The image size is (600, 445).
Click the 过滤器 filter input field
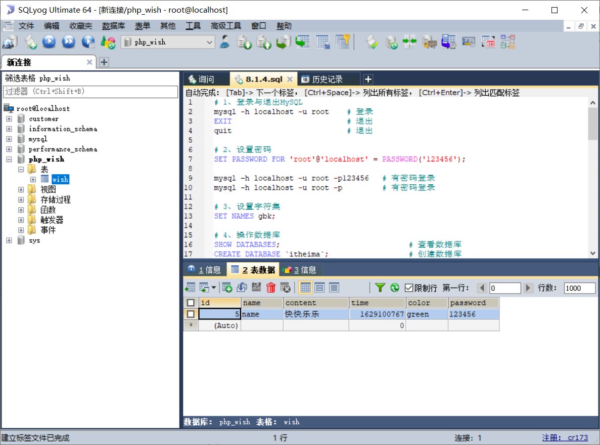90,92
